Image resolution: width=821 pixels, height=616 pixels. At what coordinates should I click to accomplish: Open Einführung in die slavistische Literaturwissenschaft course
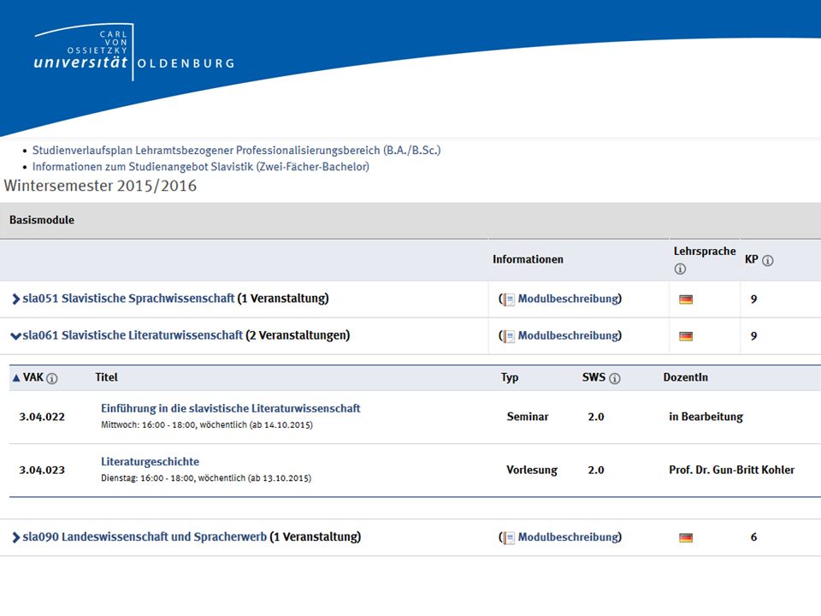[230, 409]
